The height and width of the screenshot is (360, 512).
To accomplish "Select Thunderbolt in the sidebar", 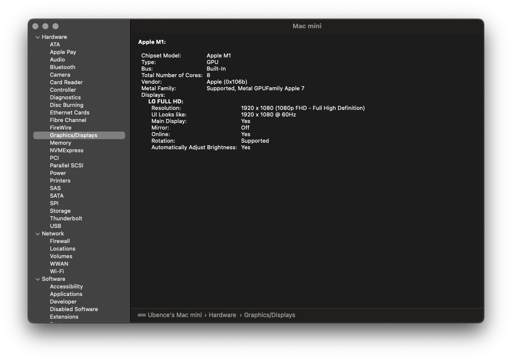I will coord(66,218).
